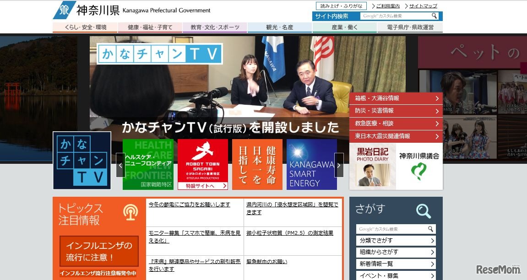Click the Kanagawa Prefecture logo emblem
Viewport: 527px width, 280px height.
[x=64, y=10]
